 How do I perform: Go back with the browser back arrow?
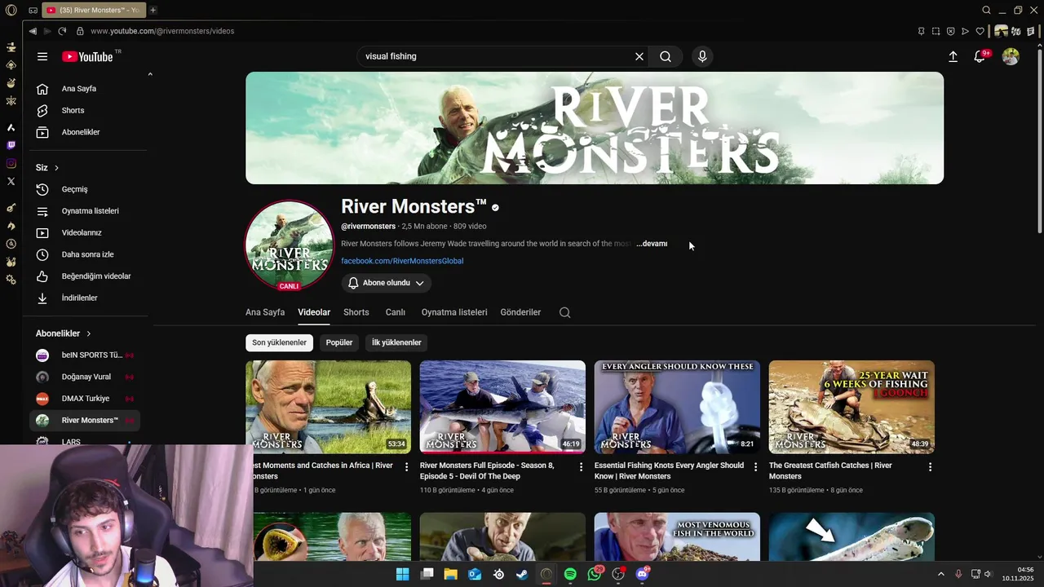[33, 31]
